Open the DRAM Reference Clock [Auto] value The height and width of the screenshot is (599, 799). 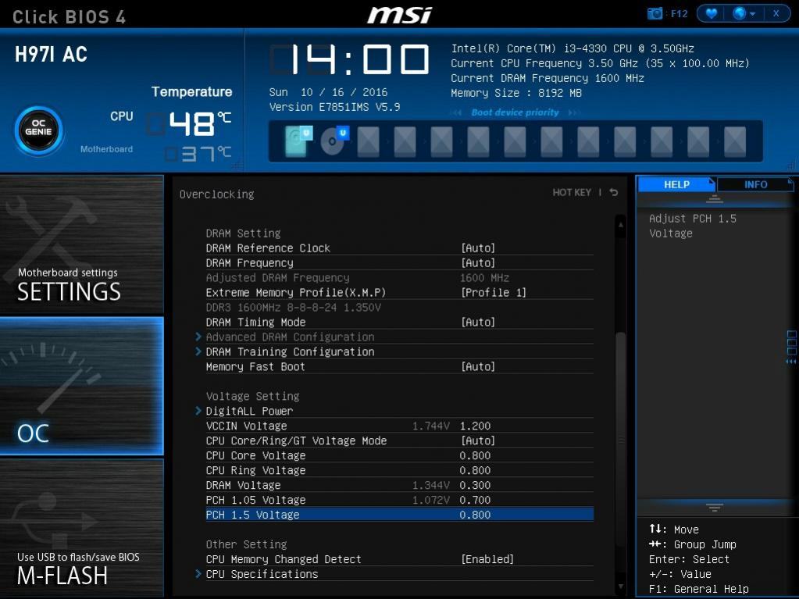click(x=477, y=248)
